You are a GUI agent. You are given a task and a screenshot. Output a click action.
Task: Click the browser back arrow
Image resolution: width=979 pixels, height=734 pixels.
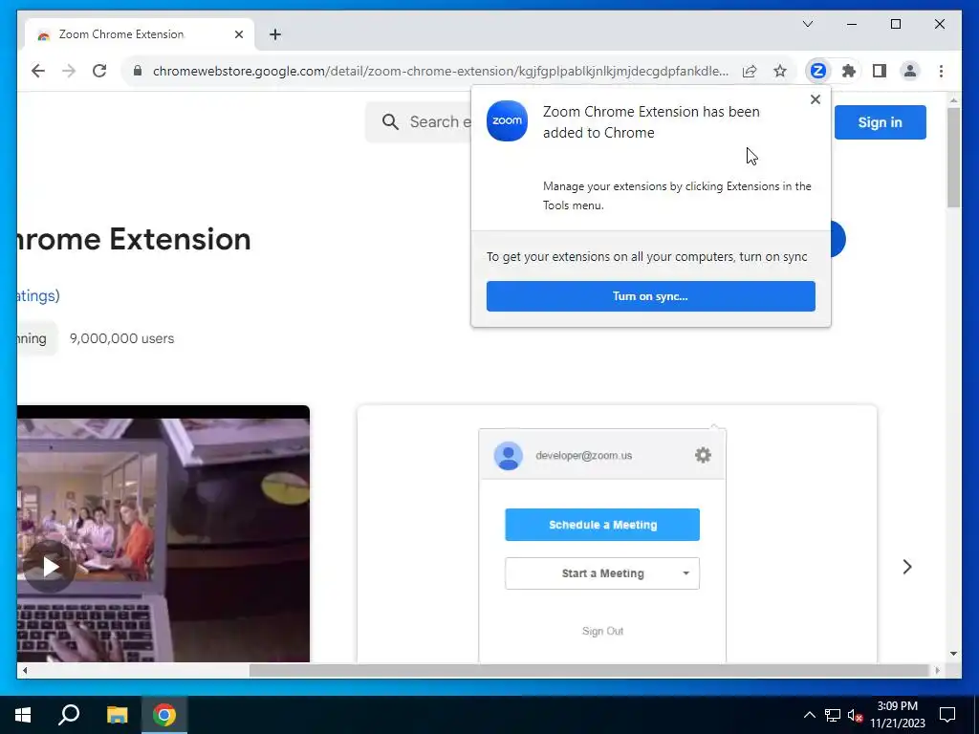click(38, 71)
